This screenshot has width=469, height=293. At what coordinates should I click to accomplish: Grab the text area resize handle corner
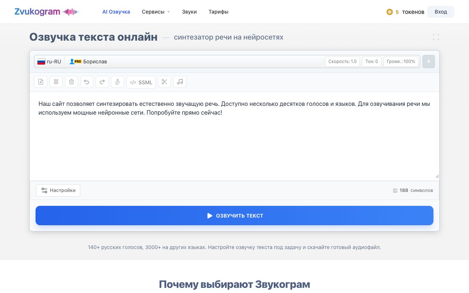click(x=437, y=176)
